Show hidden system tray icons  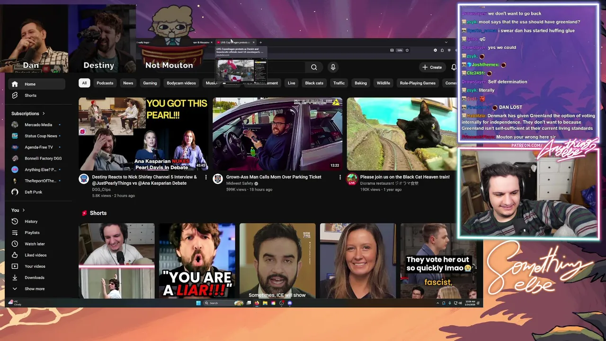[438, 303]
